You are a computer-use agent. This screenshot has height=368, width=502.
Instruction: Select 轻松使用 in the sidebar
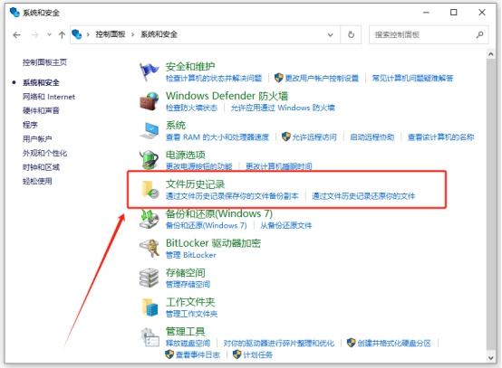37,181
